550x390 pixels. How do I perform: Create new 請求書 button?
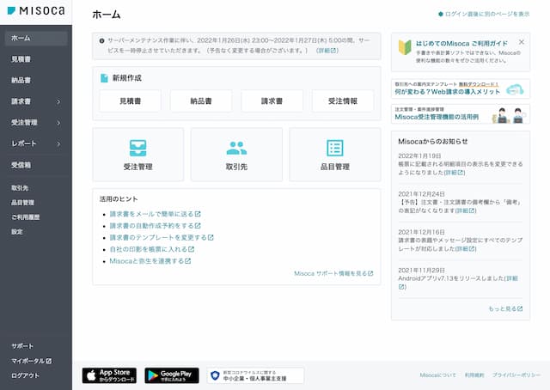coord(272,101)
